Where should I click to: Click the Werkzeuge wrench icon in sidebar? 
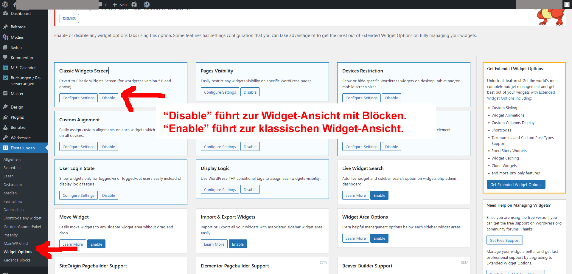click(x=5, y=138)
